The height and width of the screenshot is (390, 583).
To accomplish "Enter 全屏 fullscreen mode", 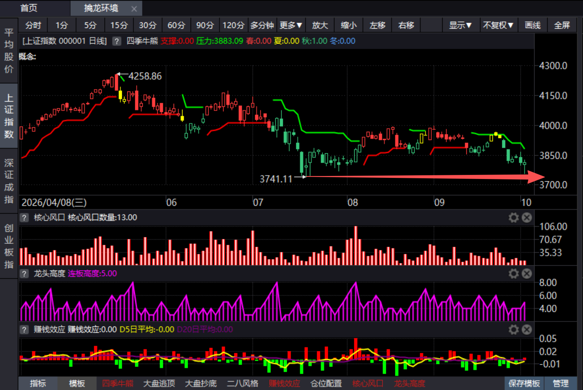I will 562,25.
